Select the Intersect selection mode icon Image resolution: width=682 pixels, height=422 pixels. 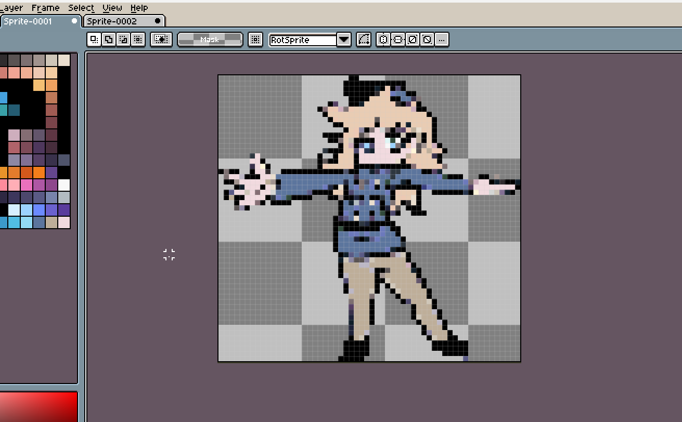tap(137, 39)
